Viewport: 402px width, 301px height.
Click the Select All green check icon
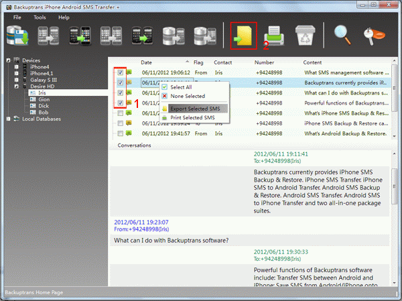pyautogui.click(x=165, y=87)
